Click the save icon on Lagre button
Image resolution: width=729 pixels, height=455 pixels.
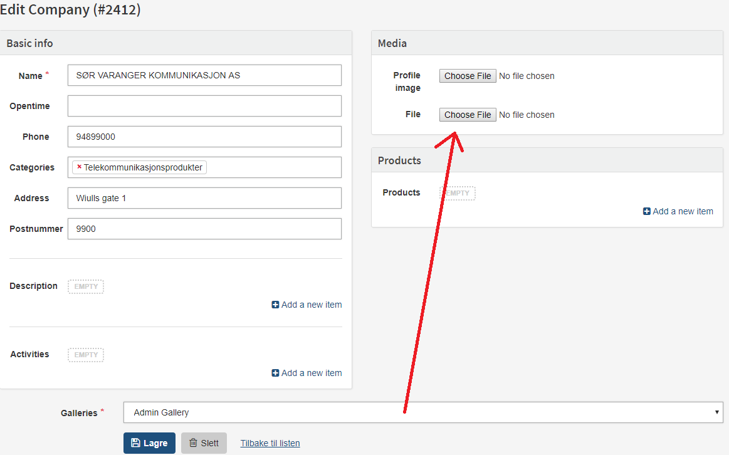pyautogui.click(x=136, y=443)
